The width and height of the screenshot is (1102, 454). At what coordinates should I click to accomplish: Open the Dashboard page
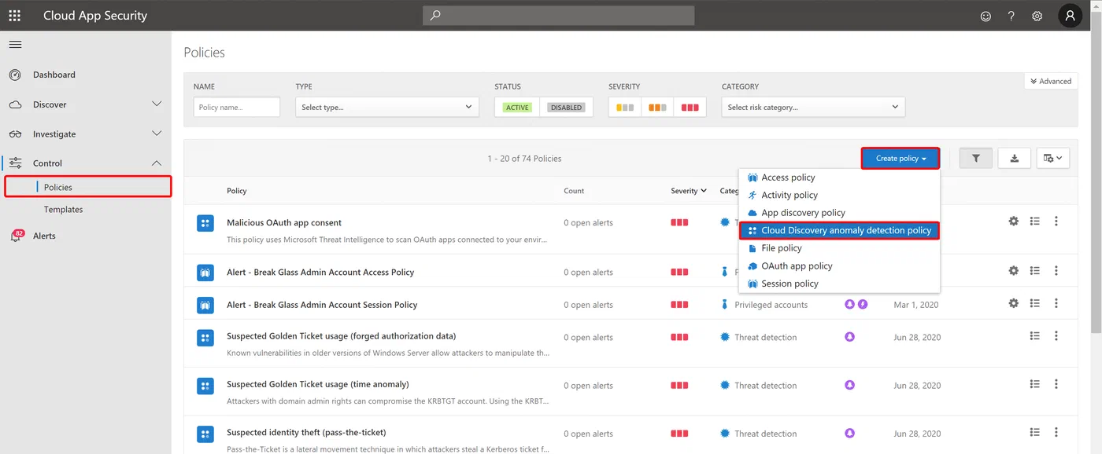(x=54, y=75)
